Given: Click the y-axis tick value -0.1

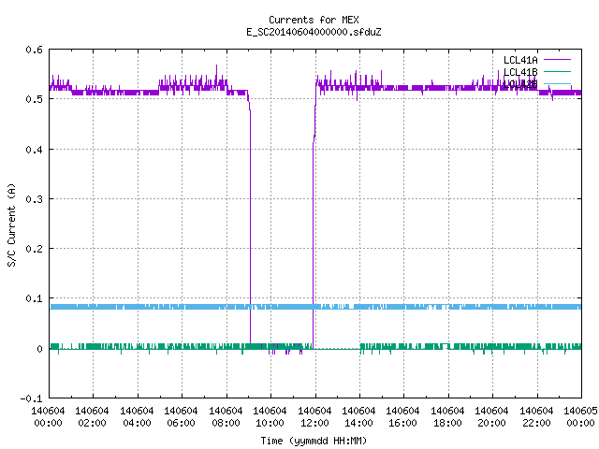Looking at the screenshot, I should coord(31,398).
